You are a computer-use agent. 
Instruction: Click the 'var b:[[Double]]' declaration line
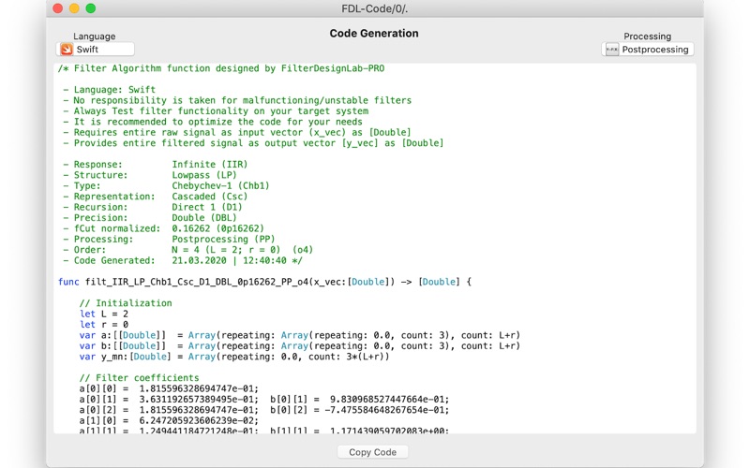coord(300,345)
